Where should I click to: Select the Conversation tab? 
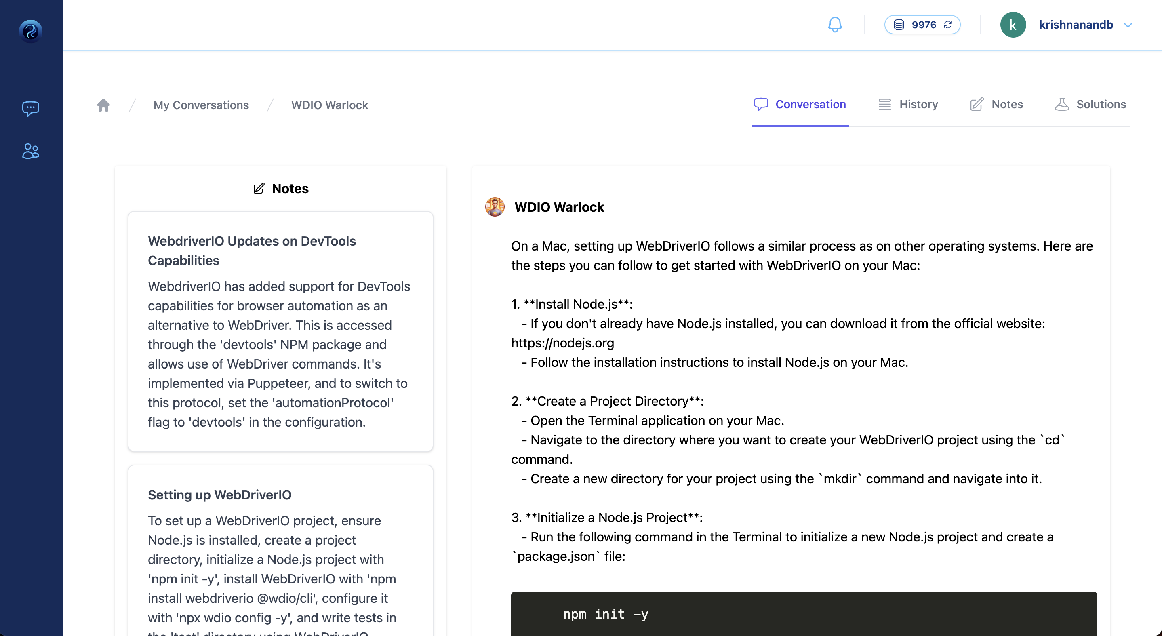click(x=800, y=105)
